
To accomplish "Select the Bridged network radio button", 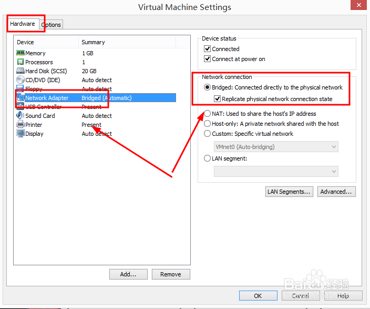I will 207,87.
